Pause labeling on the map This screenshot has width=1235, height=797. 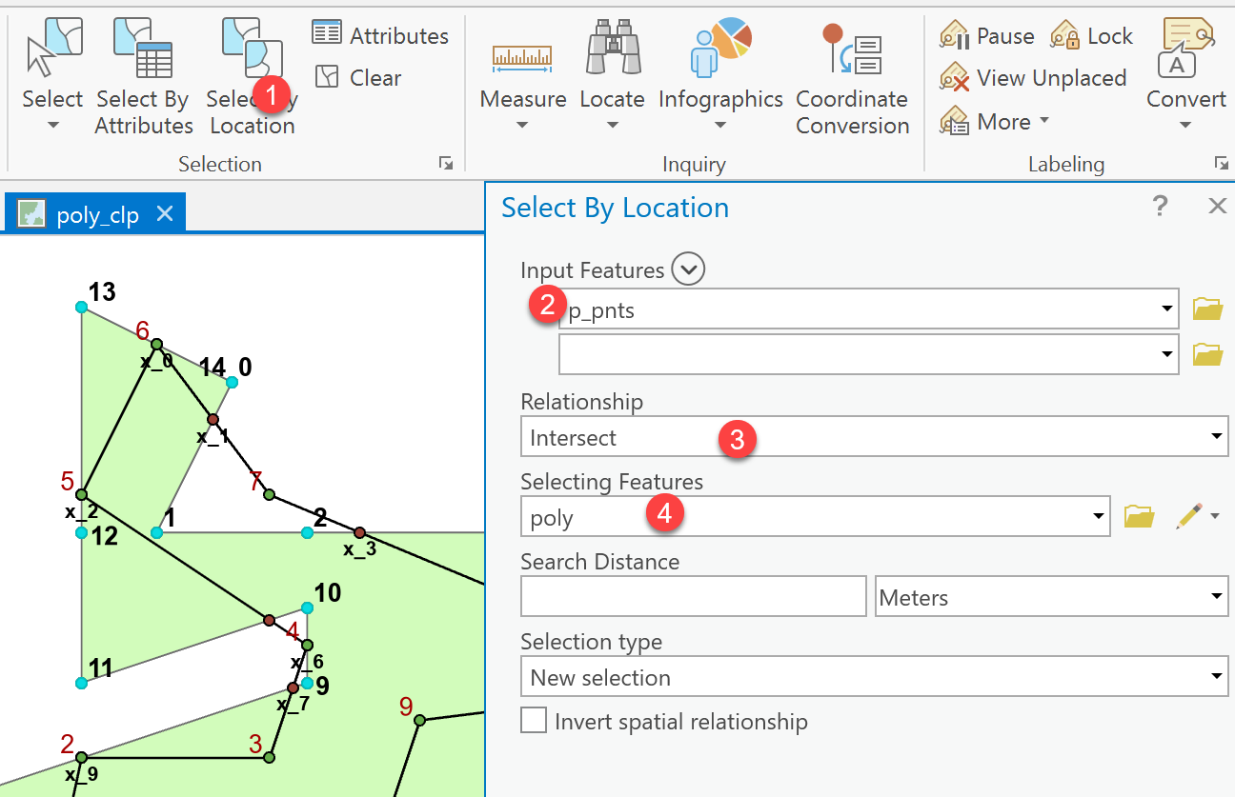pyautogui.click(x=986, y=34)
